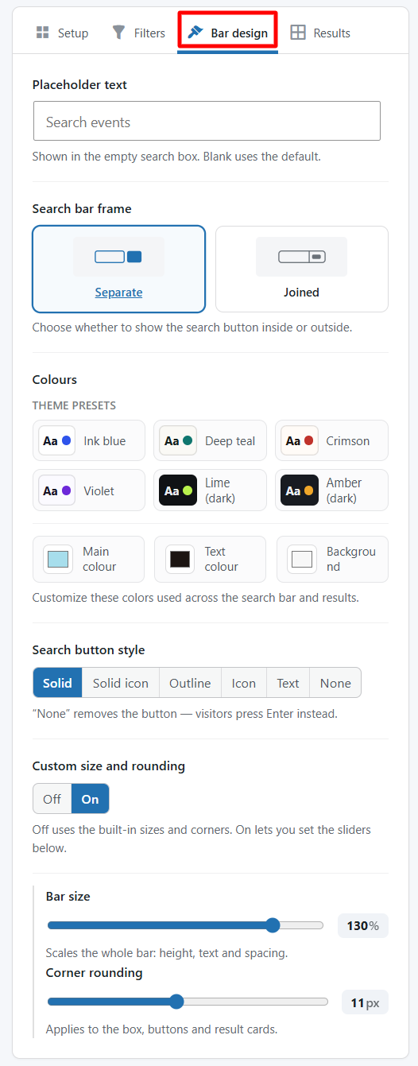Select the Bar design tab
The width and height of the screenshot is (418, 1066).
(x=227, y=33)
